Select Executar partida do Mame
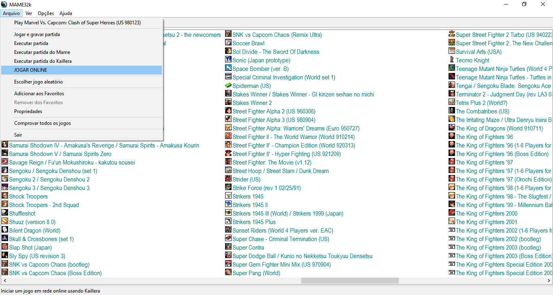This screenshot has height=295, width=553. pos(82,52)
